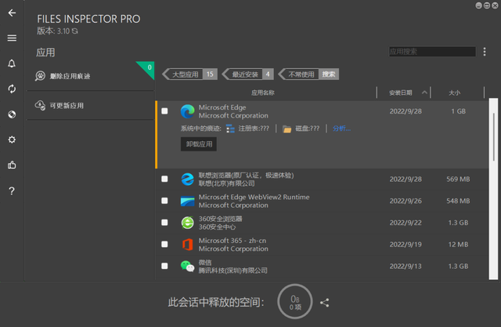Image resolution: width=501 pixels, height=327 pixels.
Task: Tick the Edge WebView2 Runtime checkbox
Action: [164, 201]
